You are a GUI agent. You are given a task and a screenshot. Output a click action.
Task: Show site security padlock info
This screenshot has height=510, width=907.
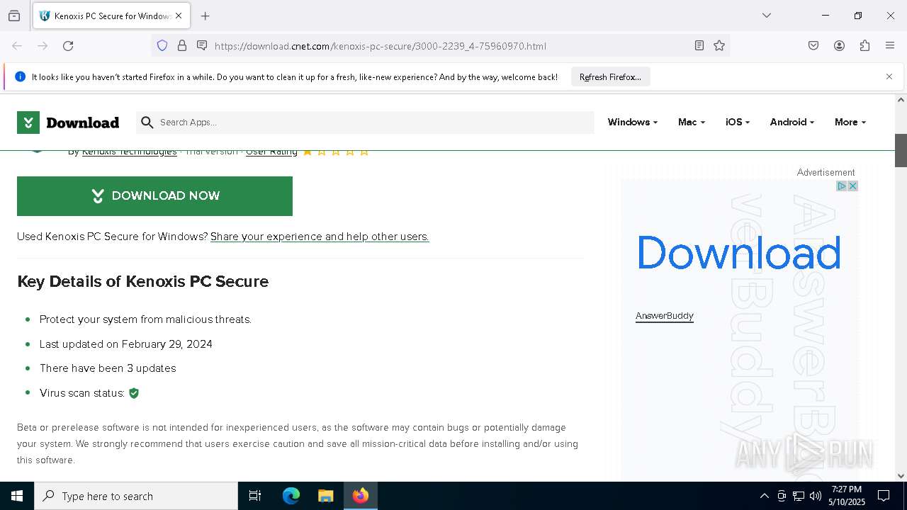coord(182,46)
